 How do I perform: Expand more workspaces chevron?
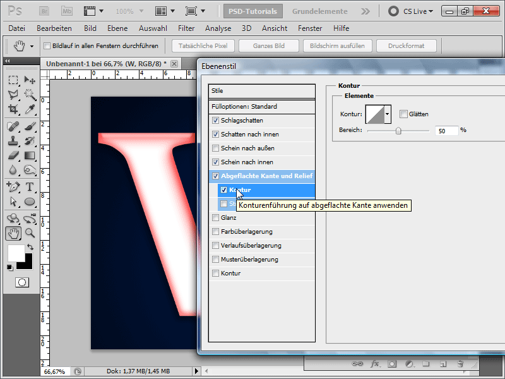pyautogui.click(x=365, y=11)
